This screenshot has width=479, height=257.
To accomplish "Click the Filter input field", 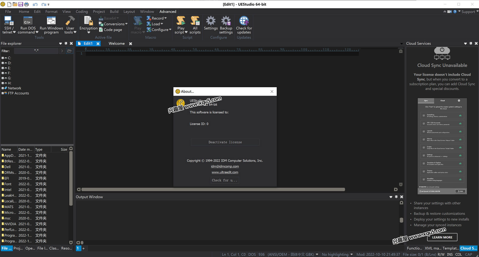I will point(36,51).
